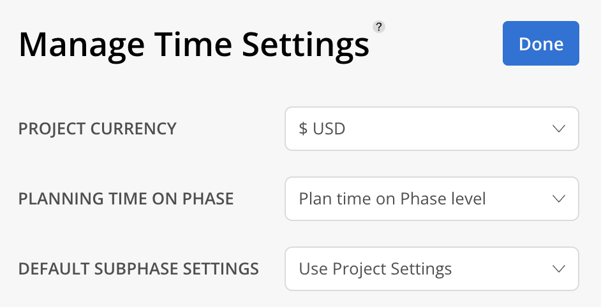Click the chevron beside Use Project Settings

559,269
